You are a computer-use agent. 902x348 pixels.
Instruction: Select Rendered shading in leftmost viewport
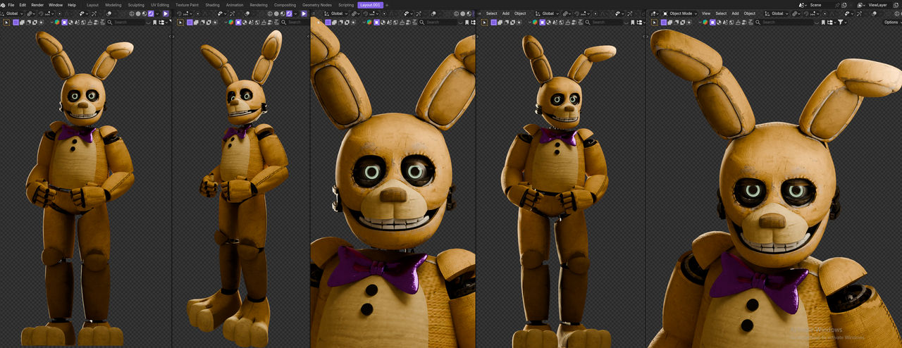click(x=151, y=13)
